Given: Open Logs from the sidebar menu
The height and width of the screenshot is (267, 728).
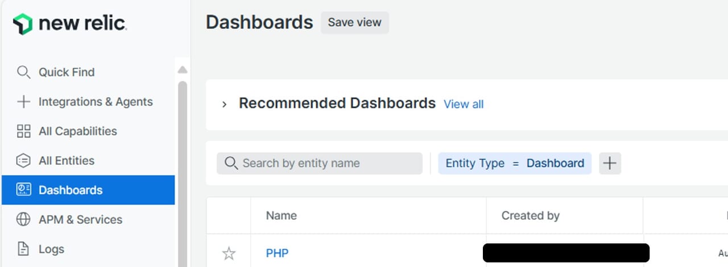Looking at the screenshot, I should pos(51,249).
